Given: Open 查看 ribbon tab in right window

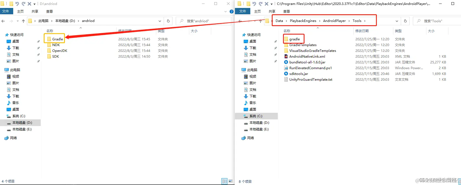Looking at the screenshot, I should [x=286, y=11].
